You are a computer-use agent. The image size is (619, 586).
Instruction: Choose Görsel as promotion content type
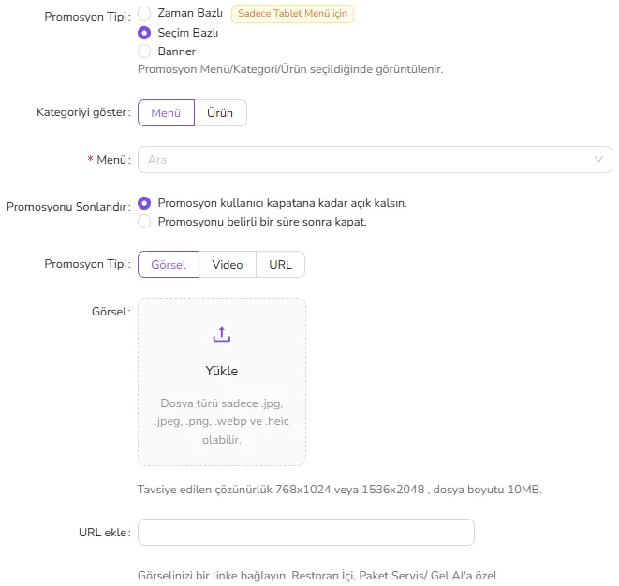[169, 264]
